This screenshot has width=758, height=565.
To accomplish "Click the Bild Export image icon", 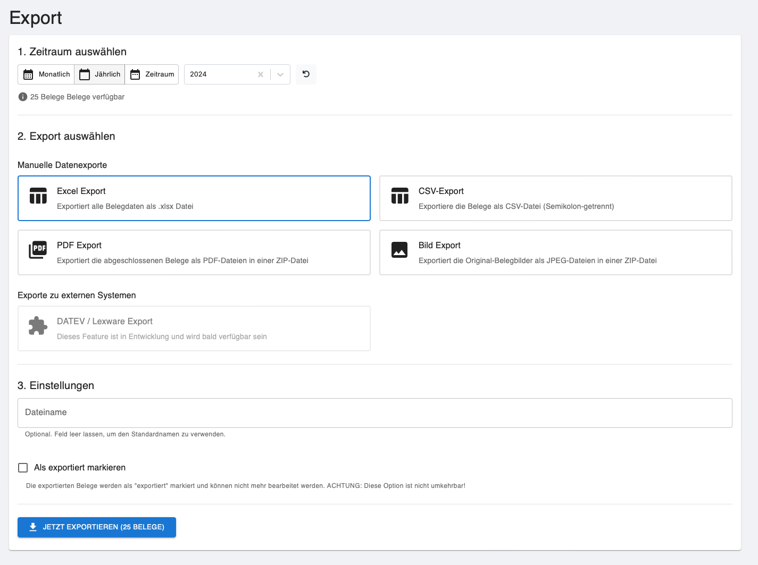I will 399,250.
